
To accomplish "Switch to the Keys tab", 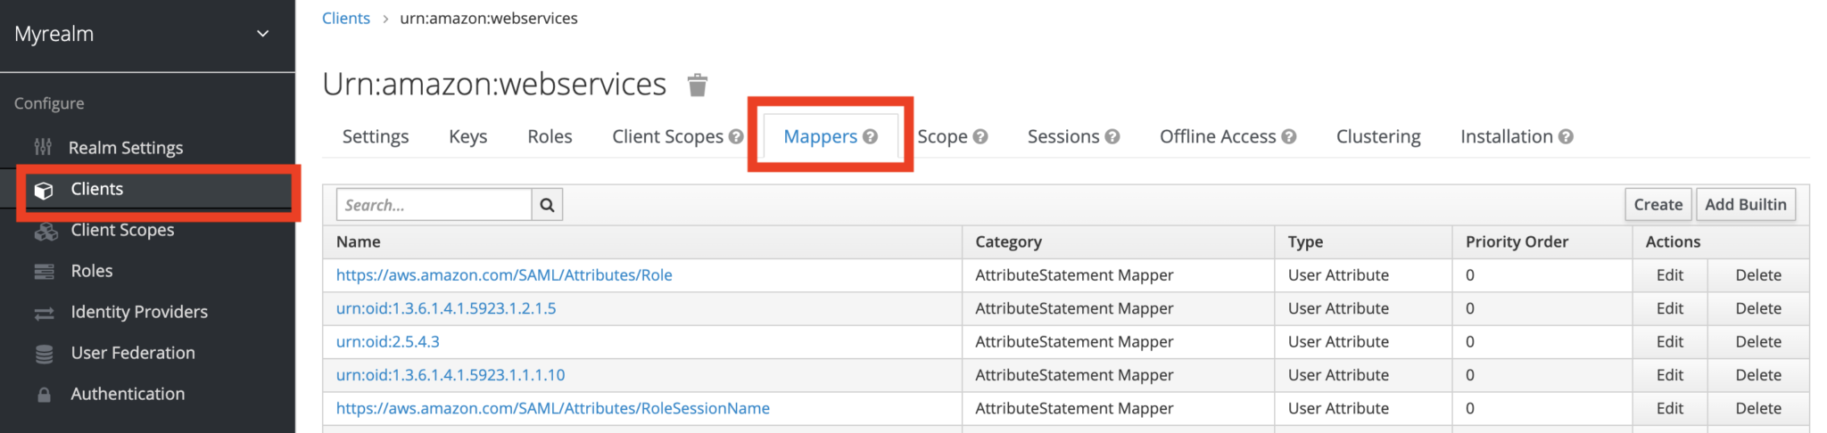I will pos(467,136).
